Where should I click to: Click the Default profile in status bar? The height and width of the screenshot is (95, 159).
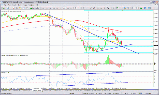72,93
